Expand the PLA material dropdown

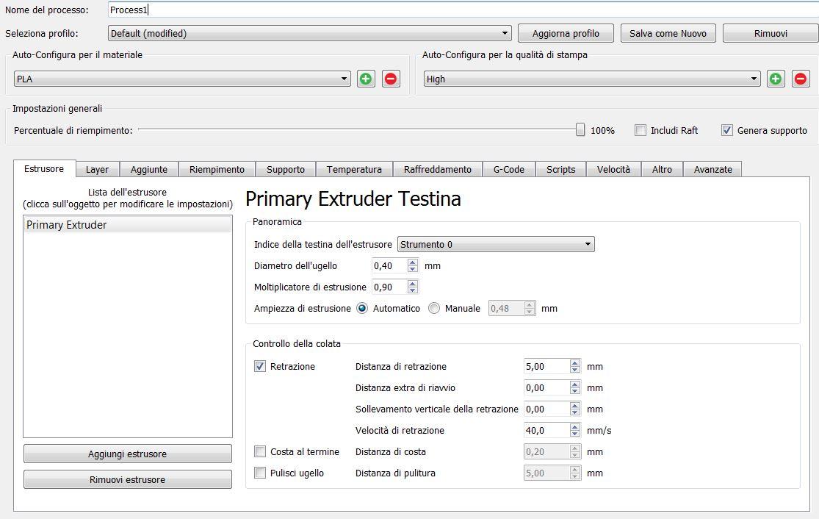tap(182, 79)
